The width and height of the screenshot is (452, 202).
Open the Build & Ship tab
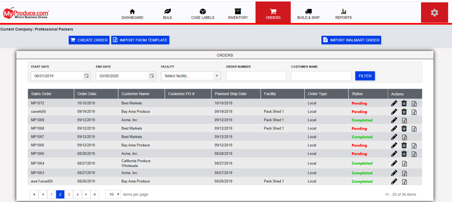click(x=308, y=14)
